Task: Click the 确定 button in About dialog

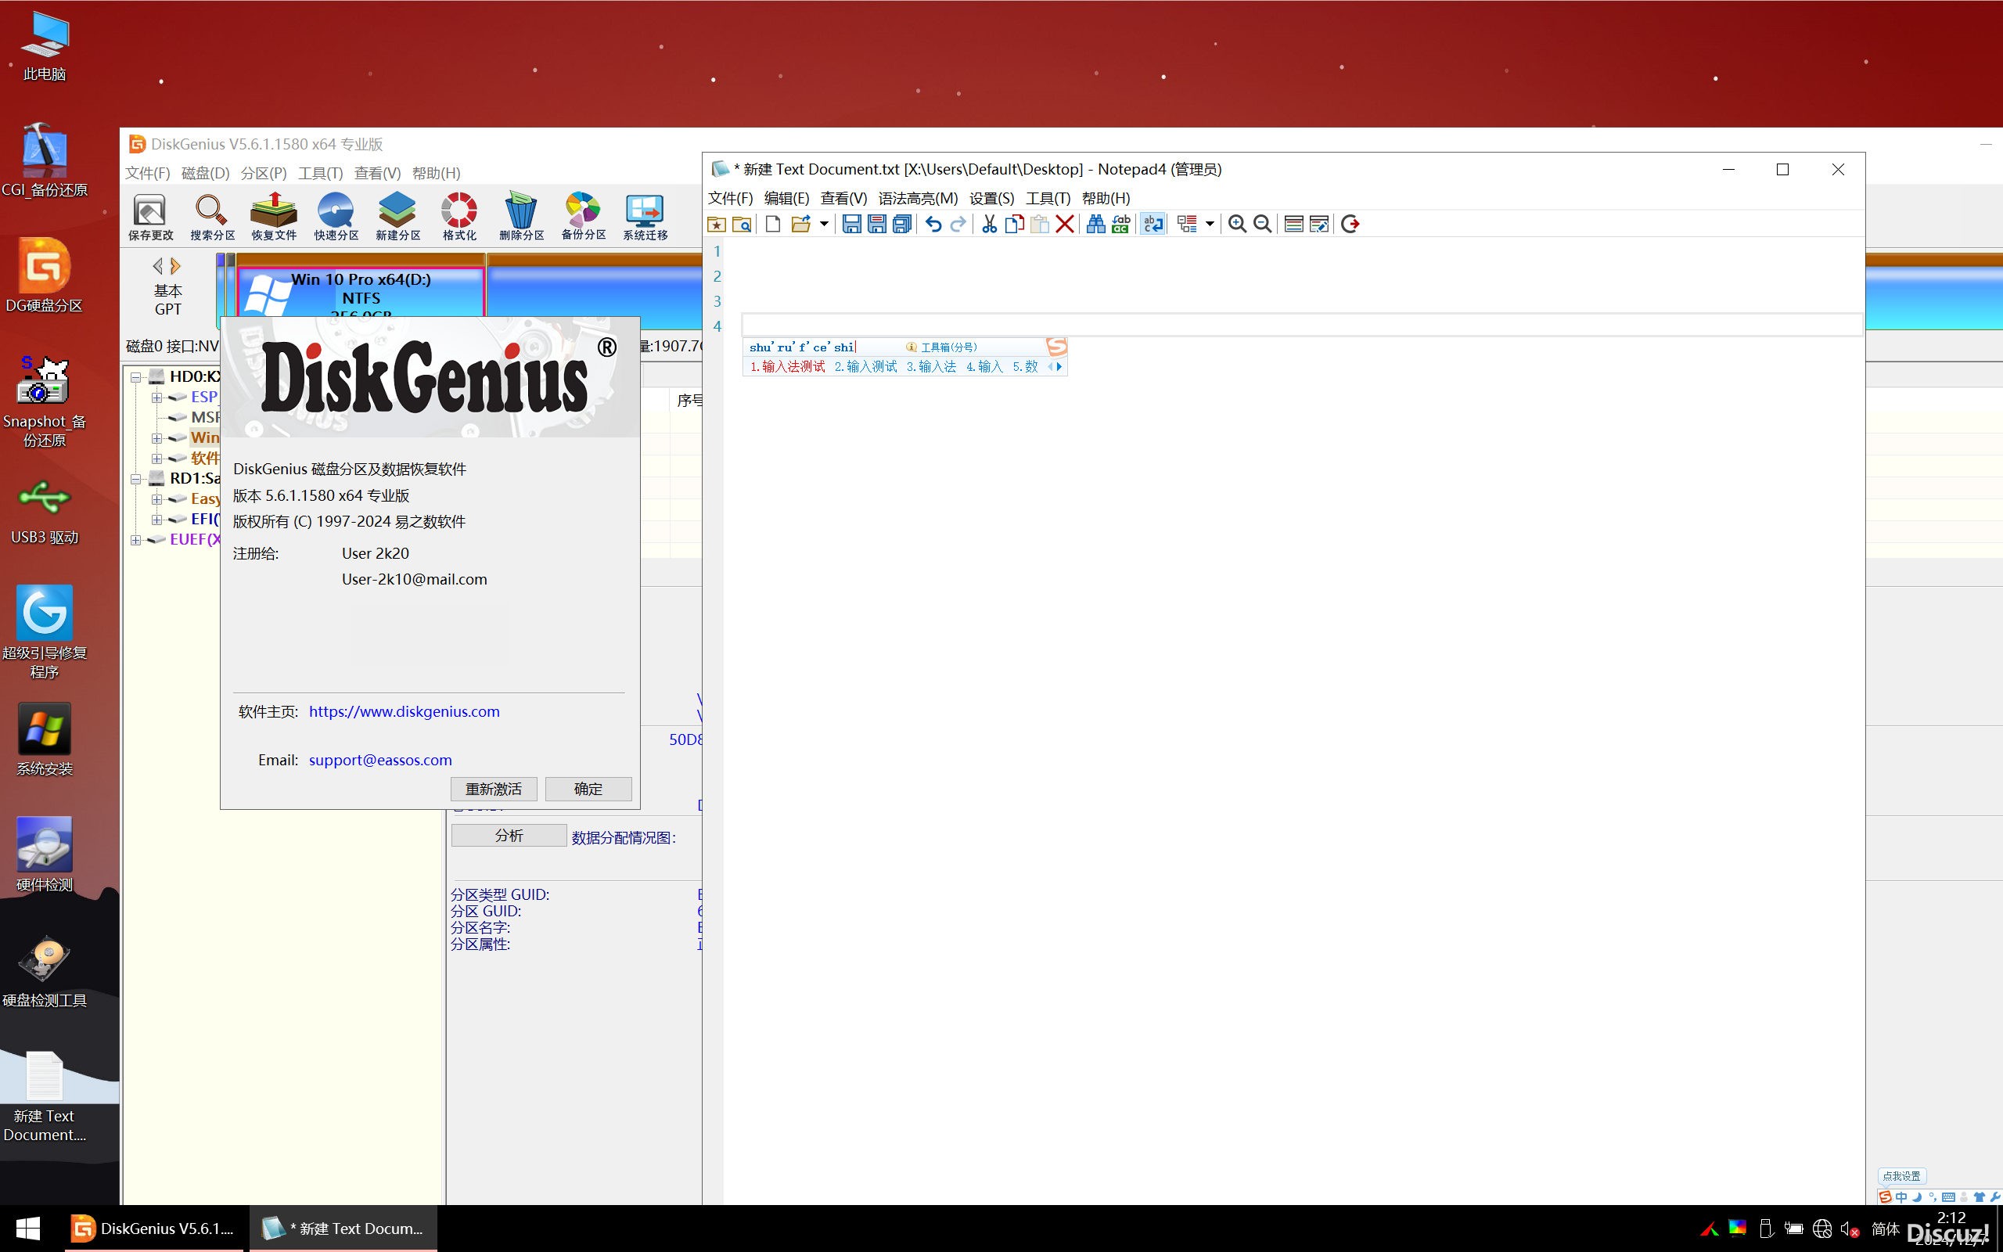Action: click(588, 789)
